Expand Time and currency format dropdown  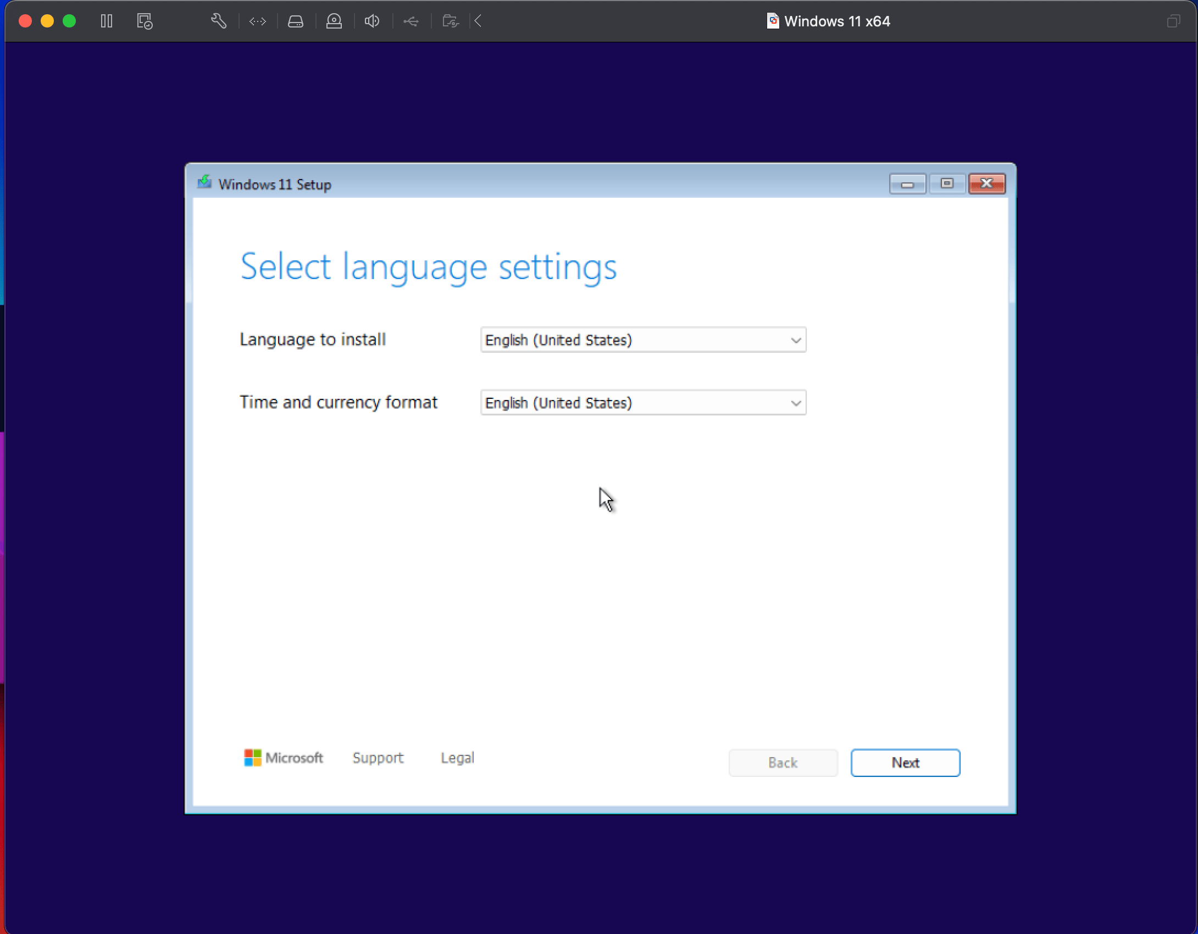click(643, 403)
